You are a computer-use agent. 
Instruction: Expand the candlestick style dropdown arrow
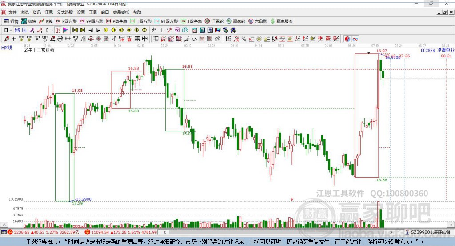52,30
